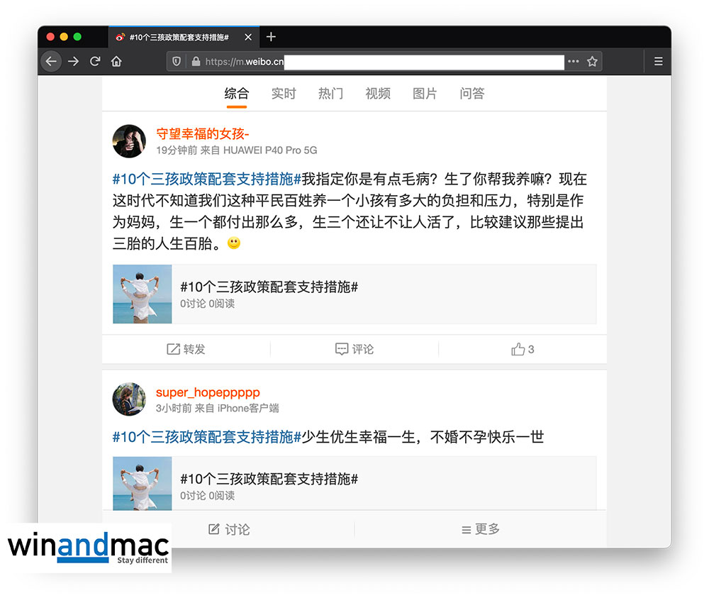
Task: Open the 视频 tab
Action: pyautogui.click(x=378, y=94)
